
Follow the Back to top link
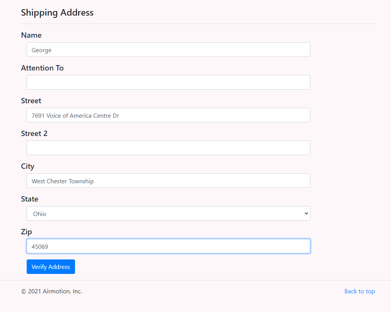click(x=359, y=291)
